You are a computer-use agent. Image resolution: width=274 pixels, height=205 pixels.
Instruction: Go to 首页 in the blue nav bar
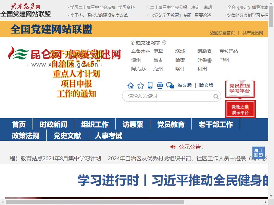pos(19,124)
